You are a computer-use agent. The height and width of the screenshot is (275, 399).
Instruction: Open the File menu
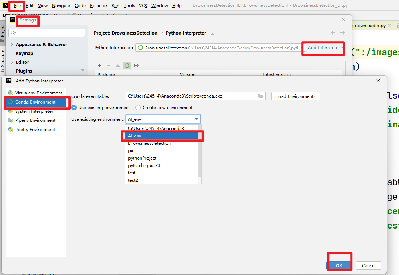[x=17, y=5]
